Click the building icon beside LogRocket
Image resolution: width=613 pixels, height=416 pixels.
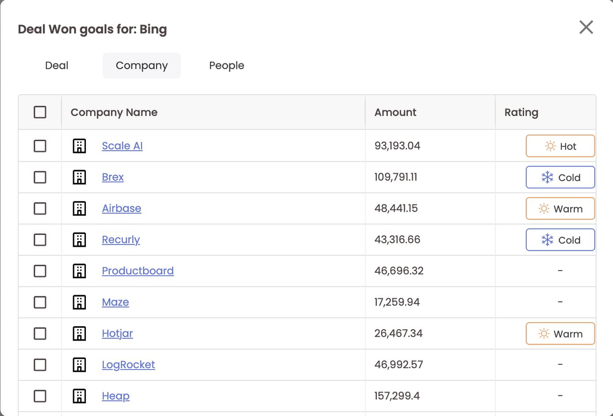[79, 365]
